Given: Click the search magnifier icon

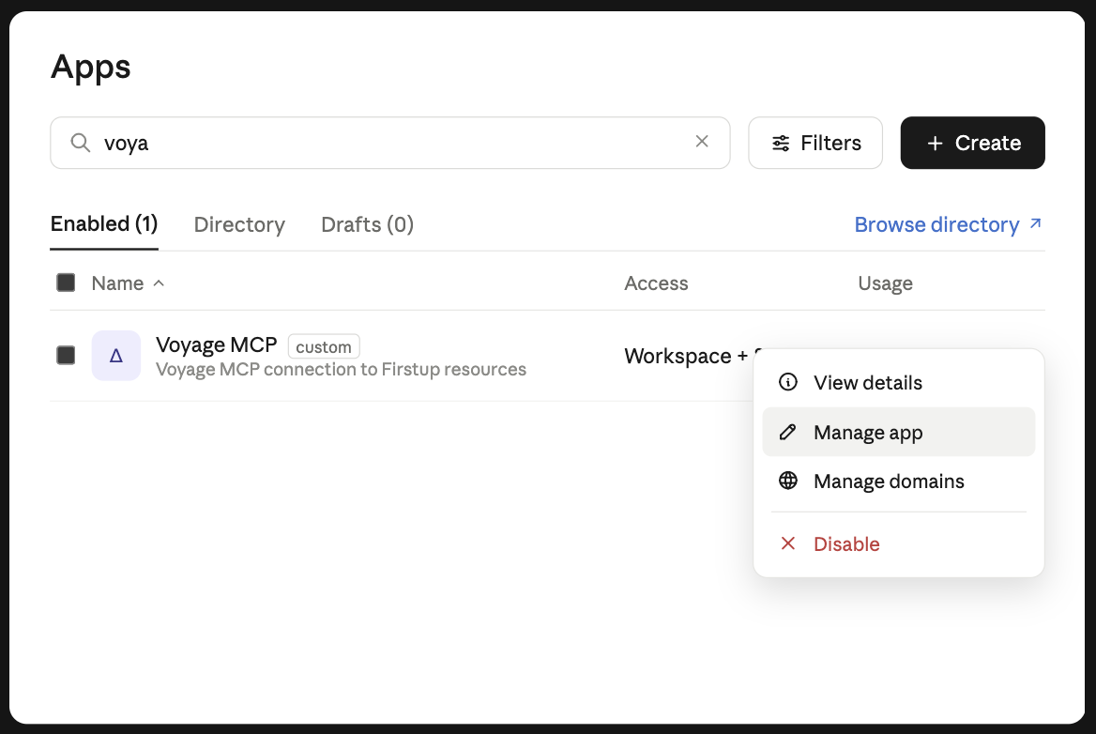Looking at the screenshot, I should 81,143.
